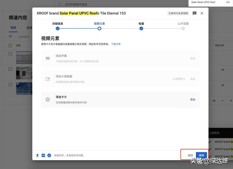Select the checkbox of the second video row

pos(10,68)
